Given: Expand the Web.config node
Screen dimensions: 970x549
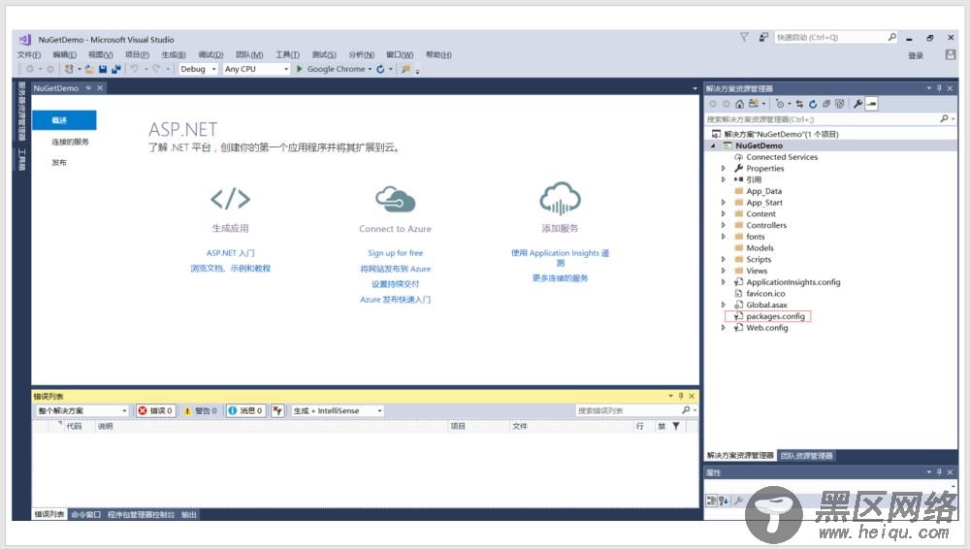Looking at the screenshot, I should [724, 328].
